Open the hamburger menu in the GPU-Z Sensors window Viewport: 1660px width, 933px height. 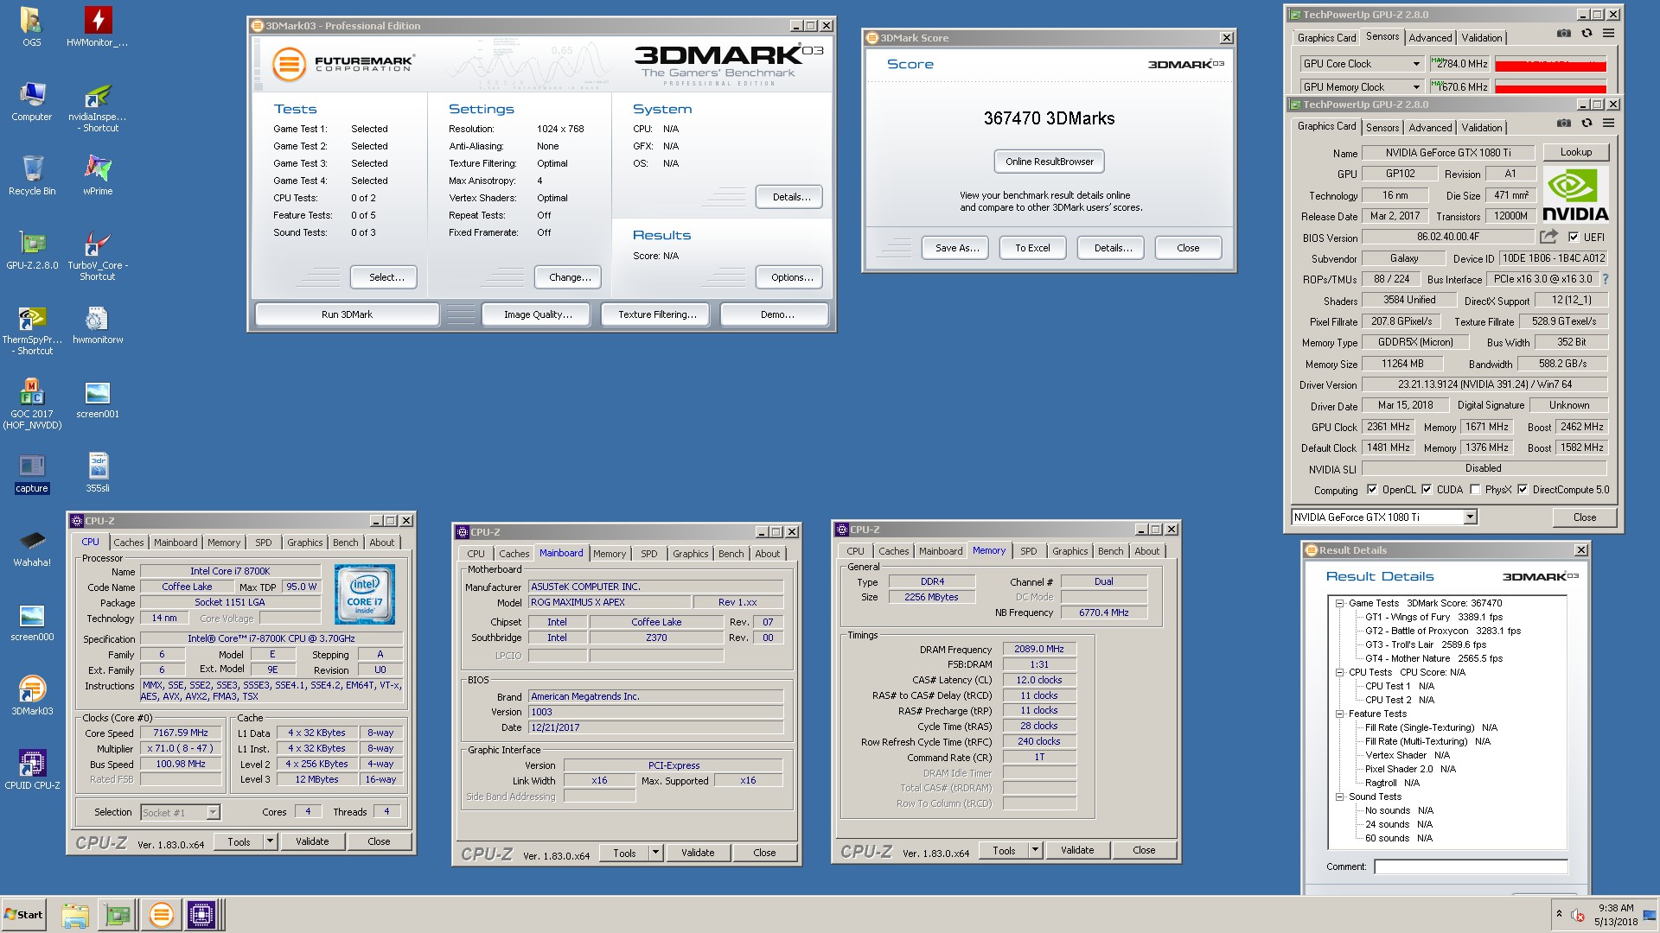(1608, 34)
